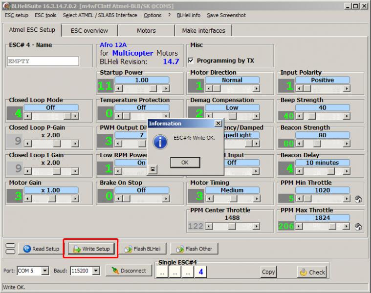
Task: Click OK in the Information dialog
Action: (x=184, y=162)
